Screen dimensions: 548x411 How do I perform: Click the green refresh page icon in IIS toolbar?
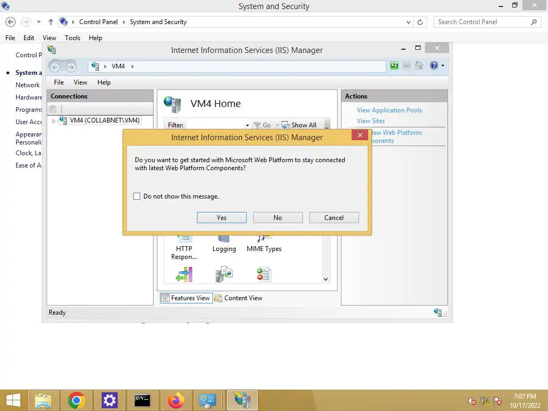[394, 65]
